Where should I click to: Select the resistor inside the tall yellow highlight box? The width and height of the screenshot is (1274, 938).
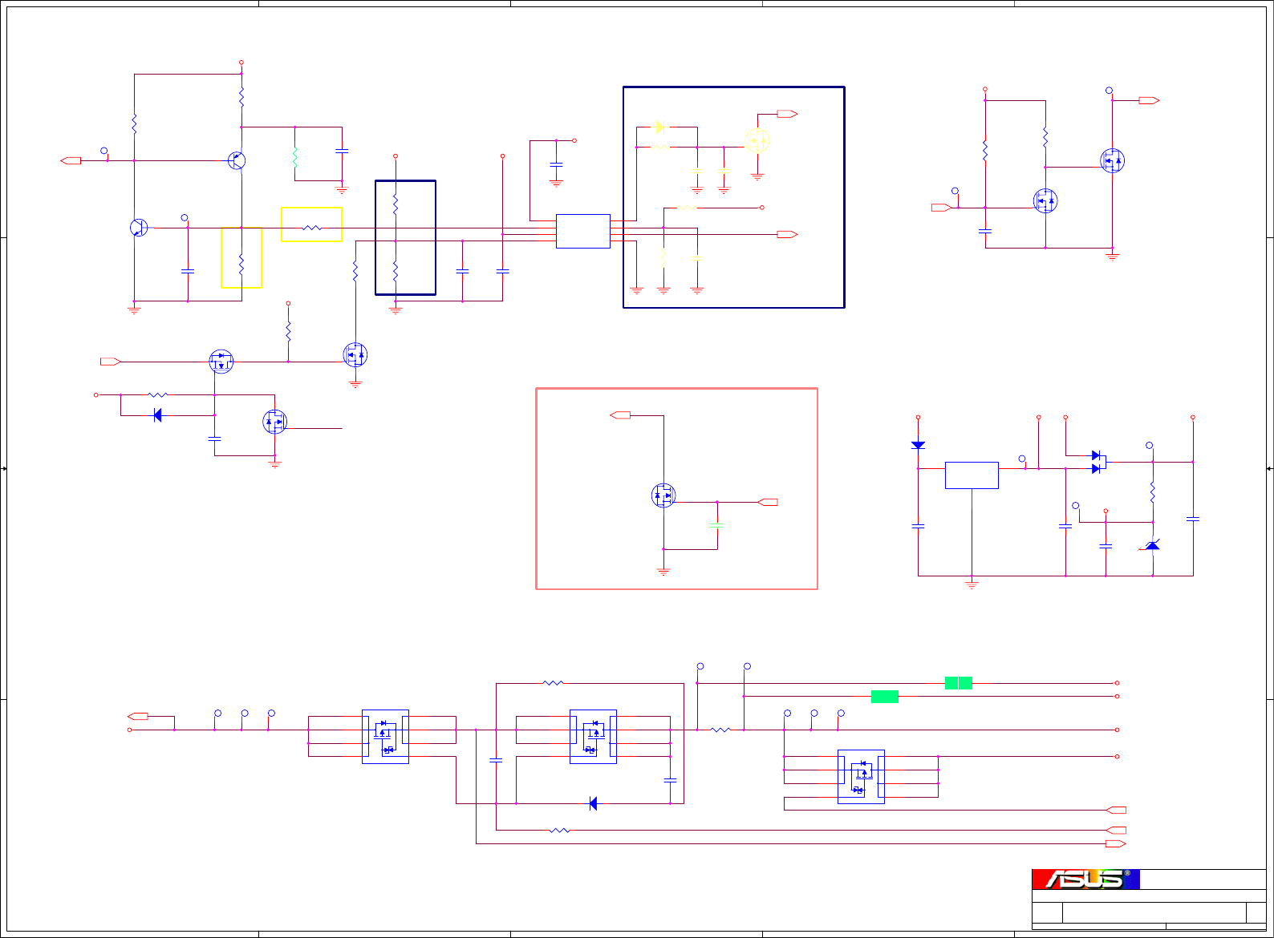click(241, 264)
